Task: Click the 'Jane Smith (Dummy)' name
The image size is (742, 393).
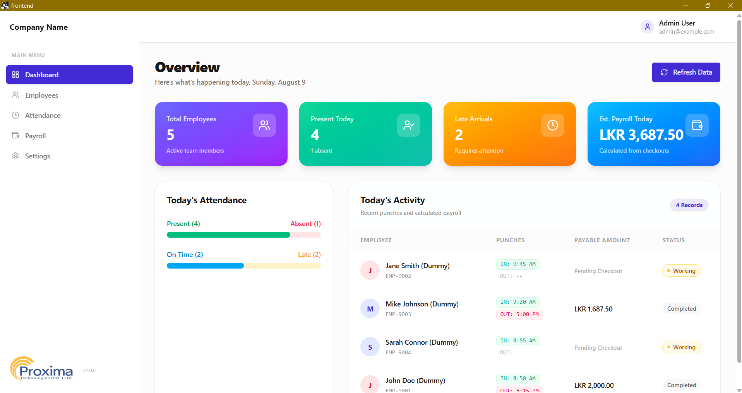Action: 418,265
